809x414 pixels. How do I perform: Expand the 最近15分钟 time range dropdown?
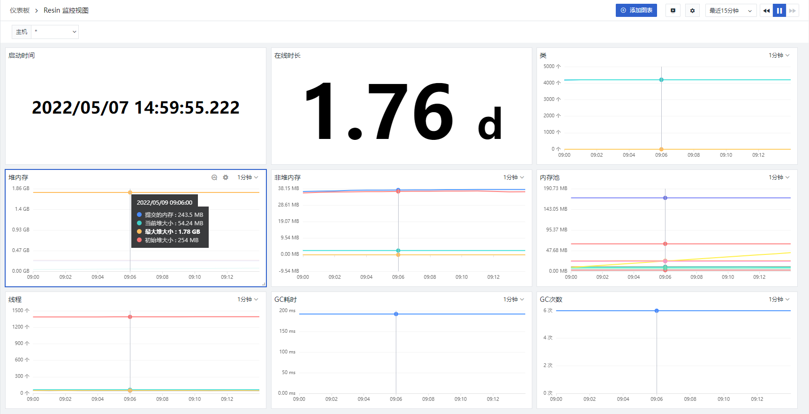730,10
